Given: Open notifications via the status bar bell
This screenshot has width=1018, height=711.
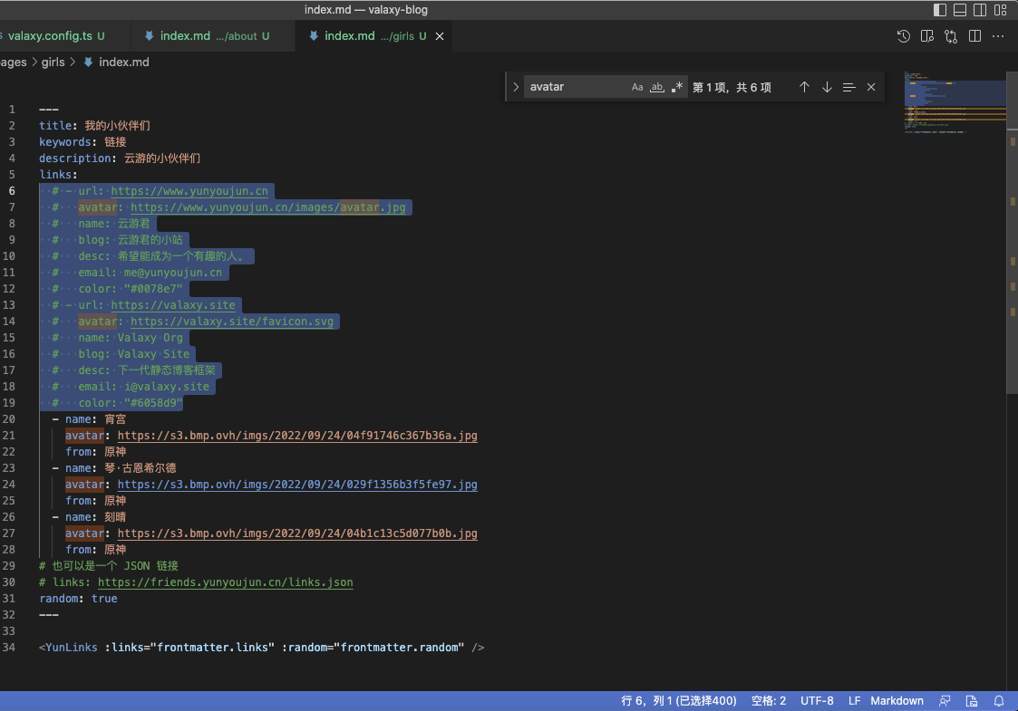Looking at the screenshot, I should [998, 700].
